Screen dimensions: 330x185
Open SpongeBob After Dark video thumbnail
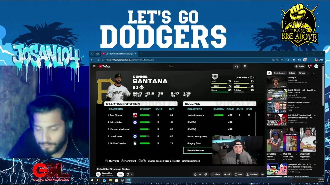click(x=277, y=169)
